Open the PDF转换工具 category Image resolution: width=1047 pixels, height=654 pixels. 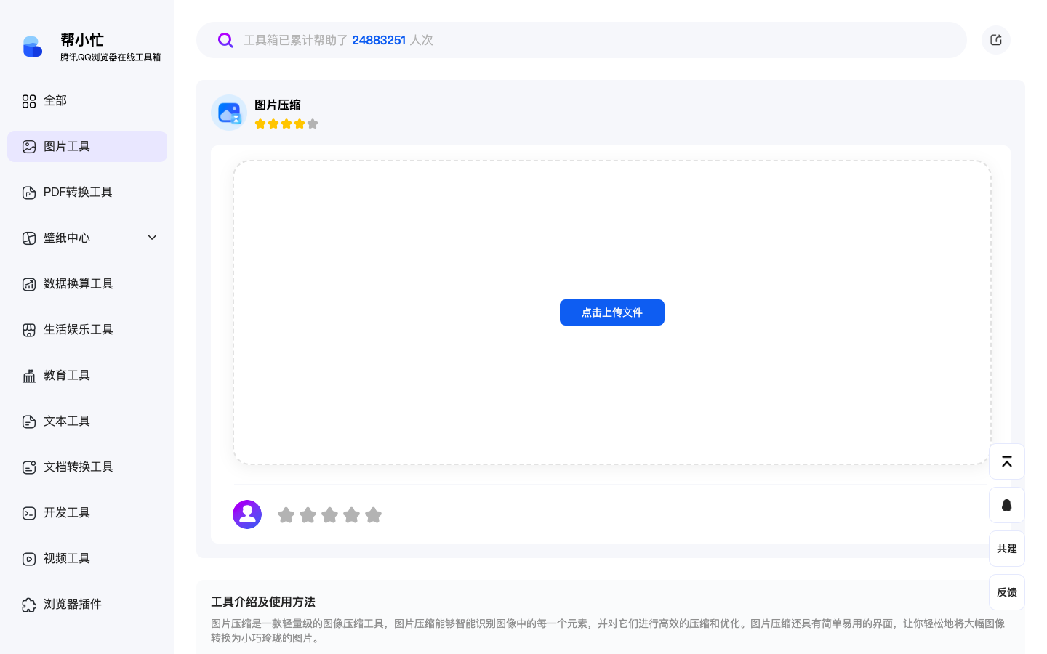pos(78,192)
